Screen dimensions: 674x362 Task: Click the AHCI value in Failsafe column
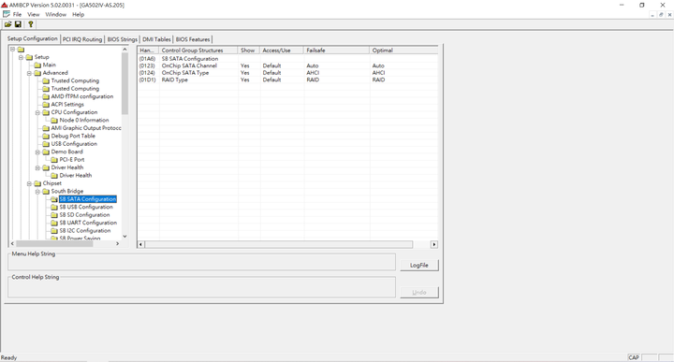click(313, 73)
